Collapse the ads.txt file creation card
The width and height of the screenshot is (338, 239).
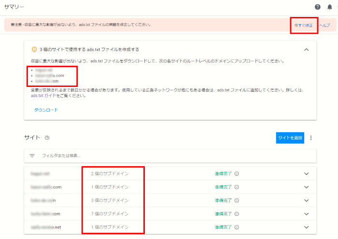(306, 49)
